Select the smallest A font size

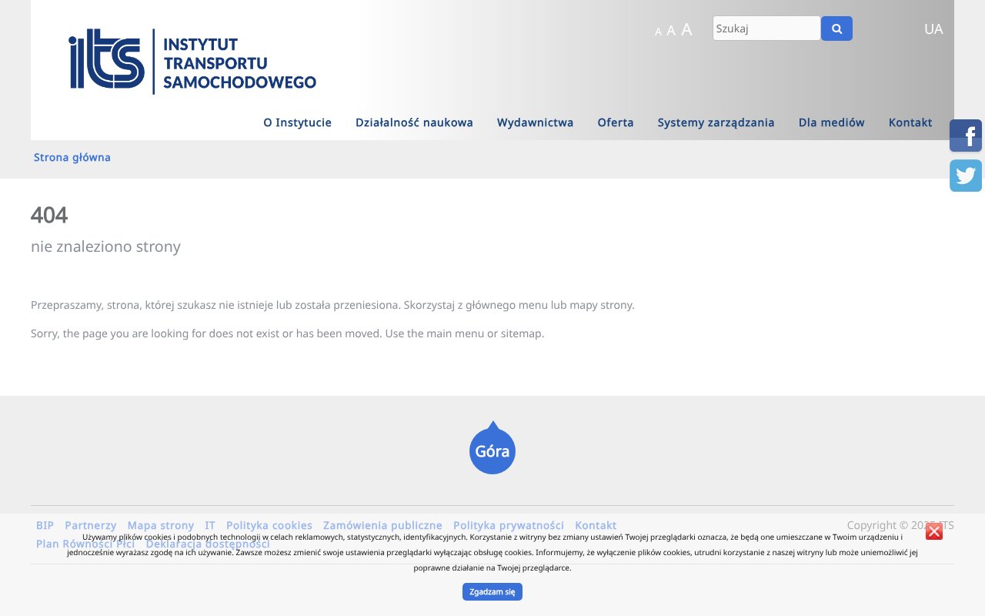pyautogui.click(x=658, y=32)
